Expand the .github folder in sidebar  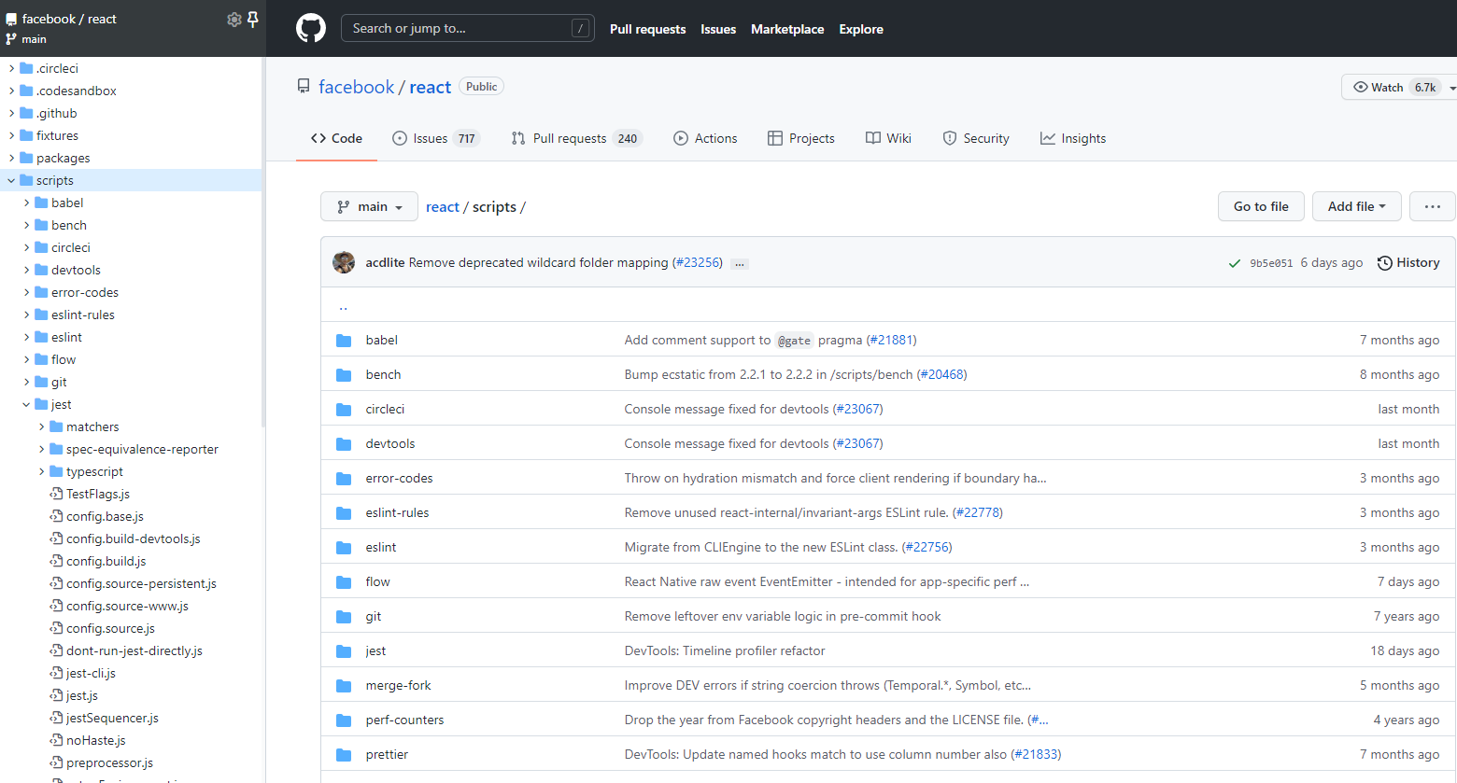(x=11, y=113)
